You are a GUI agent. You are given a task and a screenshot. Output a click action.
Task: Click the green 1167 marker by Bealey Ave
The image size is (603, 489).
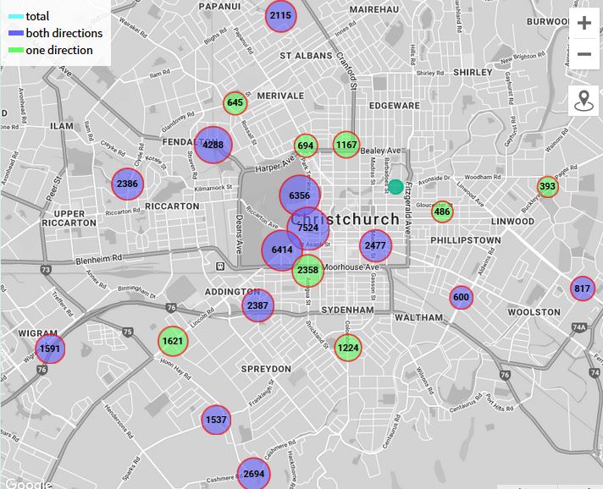pyautogui.click(x=346, y=145)
